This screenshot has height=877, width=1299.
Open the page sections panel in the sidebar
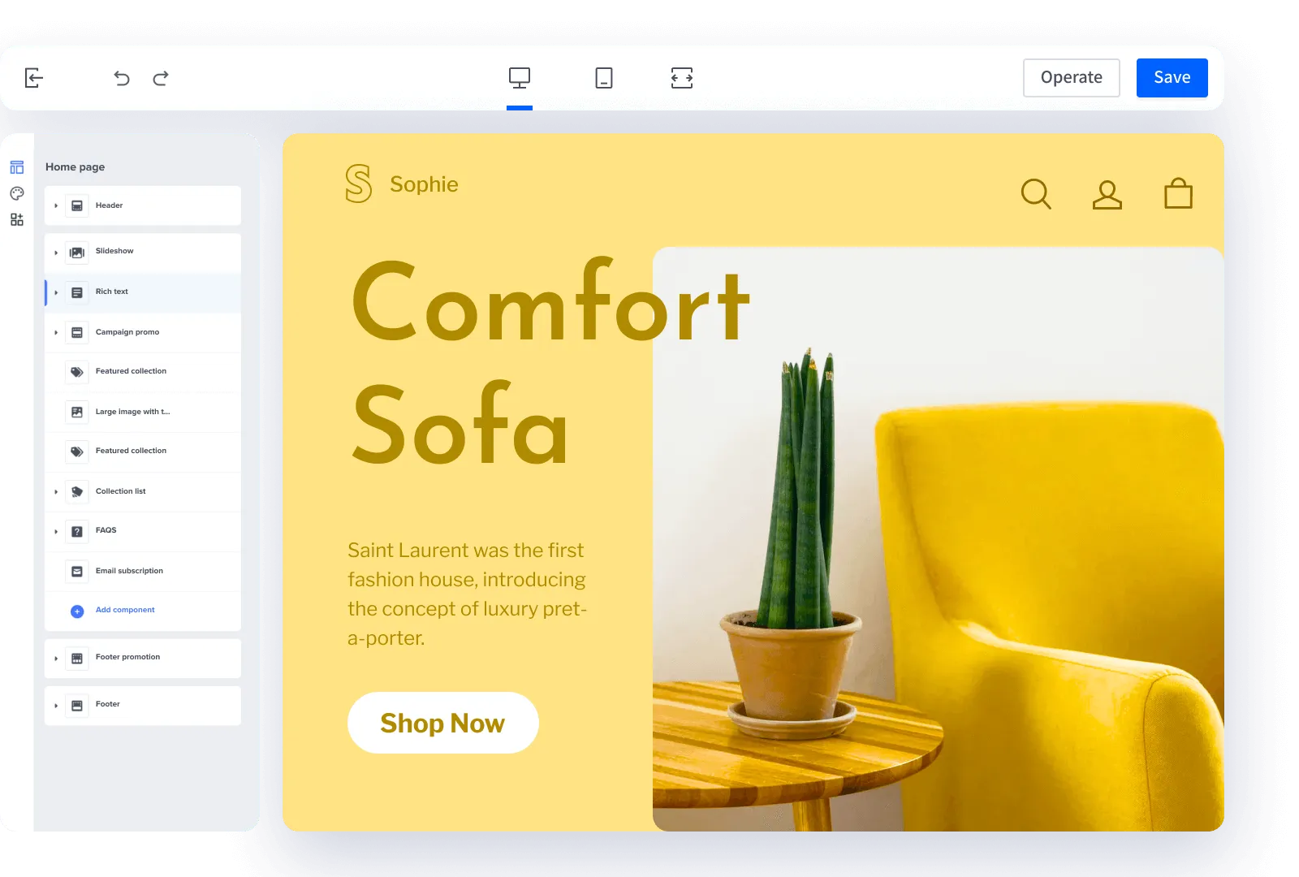point(16,166)
